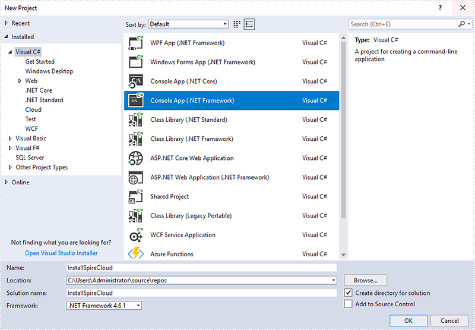
Task: Expand the Visual Basic node
Action: 10,139
